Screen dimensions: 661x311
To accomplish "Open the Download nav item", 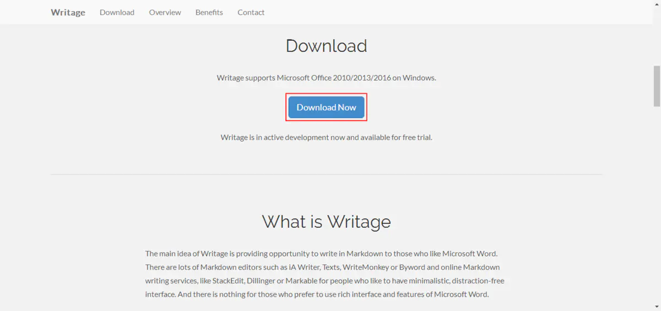I will tap(117, 12).
